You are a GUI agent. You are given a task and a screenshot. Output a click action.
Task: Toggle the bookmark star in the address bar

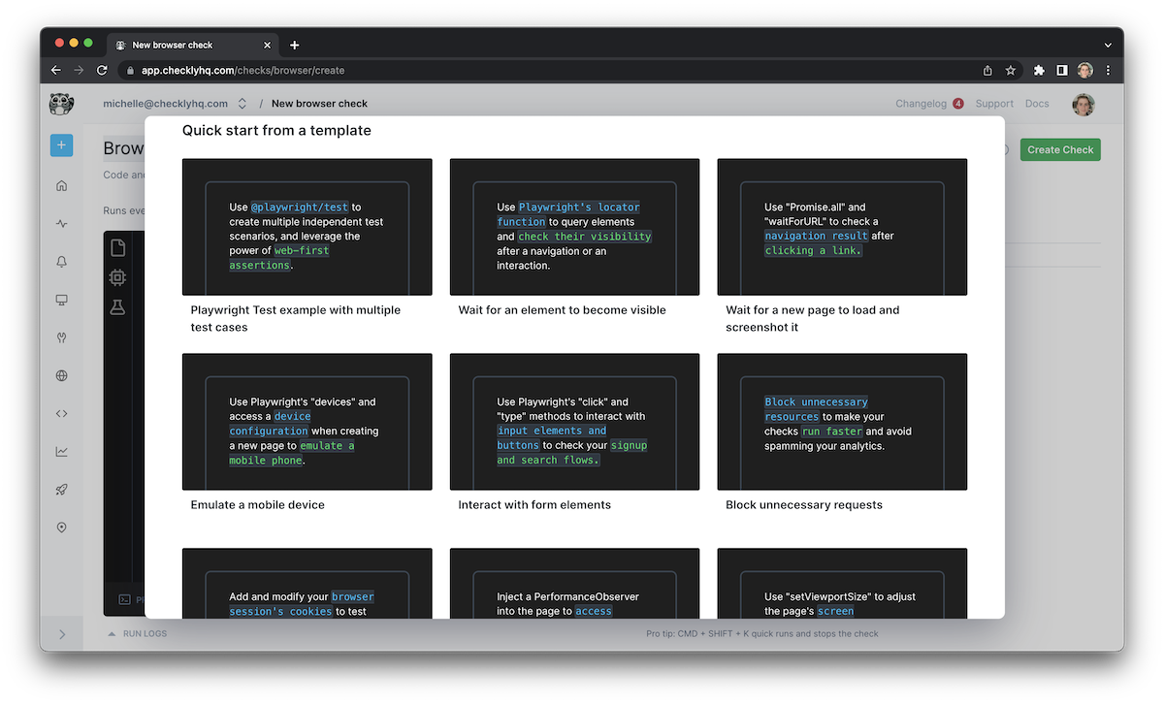pos(1010,70)
